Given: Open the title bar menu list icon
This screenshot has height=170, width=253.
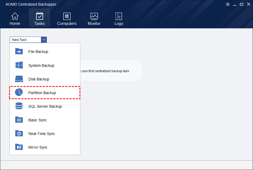Looking at the screenshot, I should click(x=228, y=4).
